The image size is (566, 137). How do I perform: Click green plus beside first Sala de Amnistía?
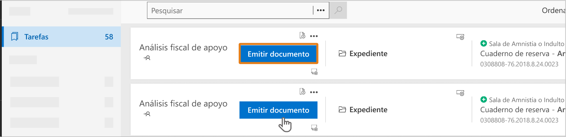click(x=484, y=44)
